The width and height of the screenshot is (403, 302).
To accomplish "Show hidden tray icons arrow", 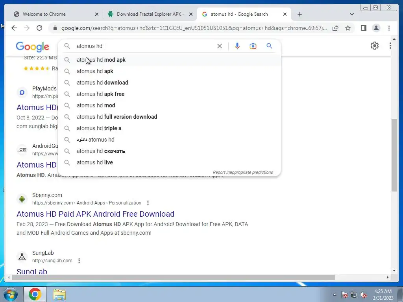I will (335, 295).
